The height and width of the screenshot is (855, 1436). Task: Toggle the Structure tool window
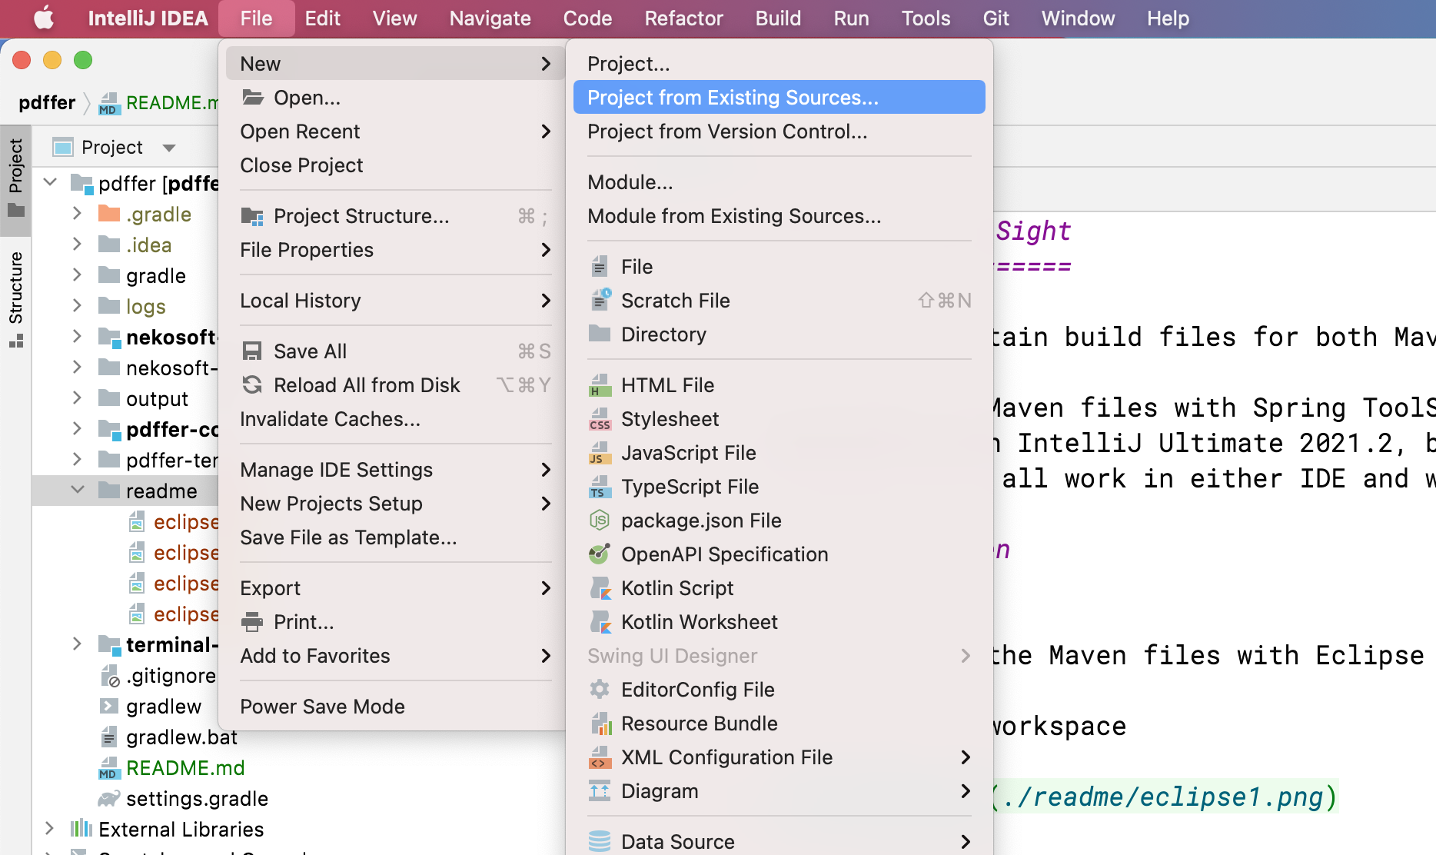click(x=16, y=287)
